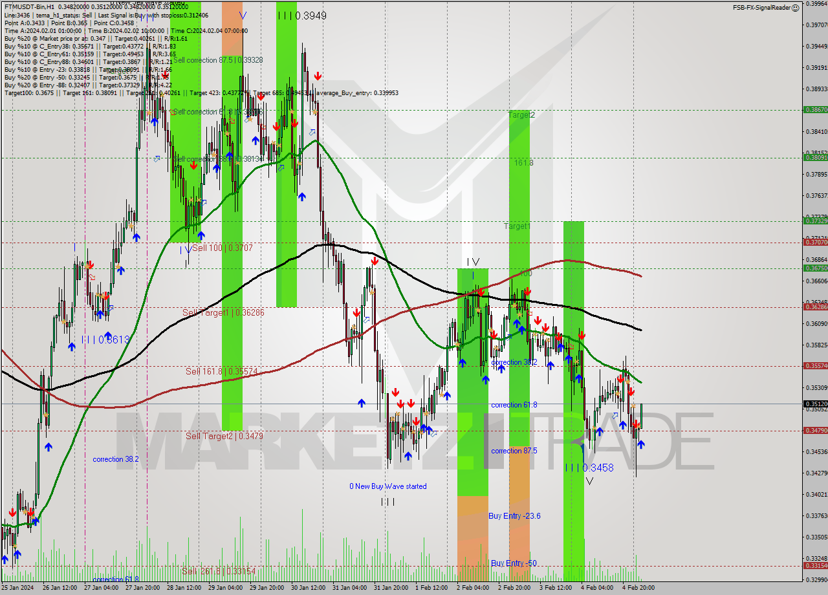Click the black 0.35120 current price tag

pos(815,404)
